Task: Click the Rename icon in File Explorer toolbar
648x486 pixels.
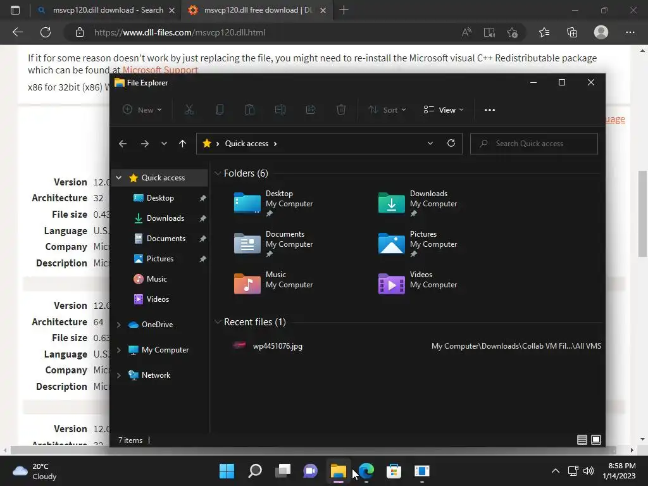Action: [280, 109]
